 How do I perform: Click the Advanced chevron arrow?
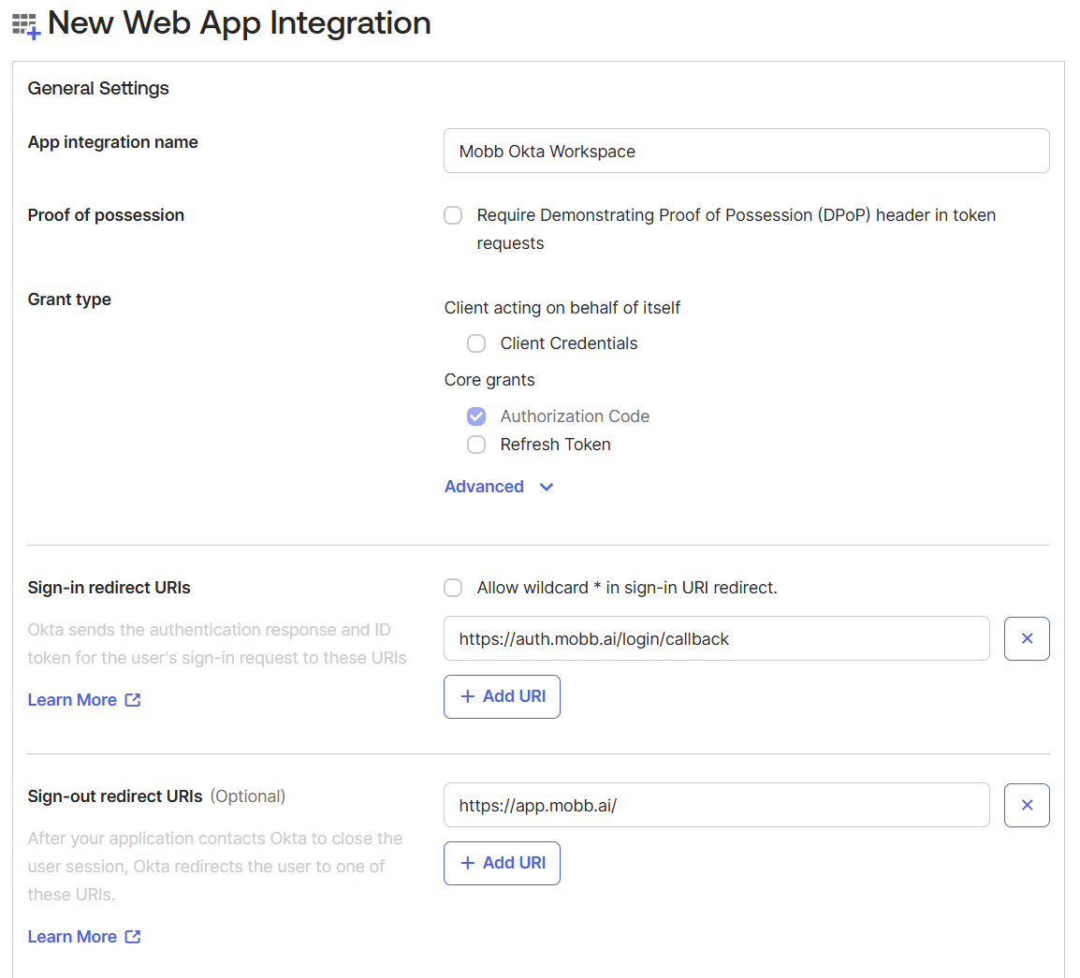547,487
